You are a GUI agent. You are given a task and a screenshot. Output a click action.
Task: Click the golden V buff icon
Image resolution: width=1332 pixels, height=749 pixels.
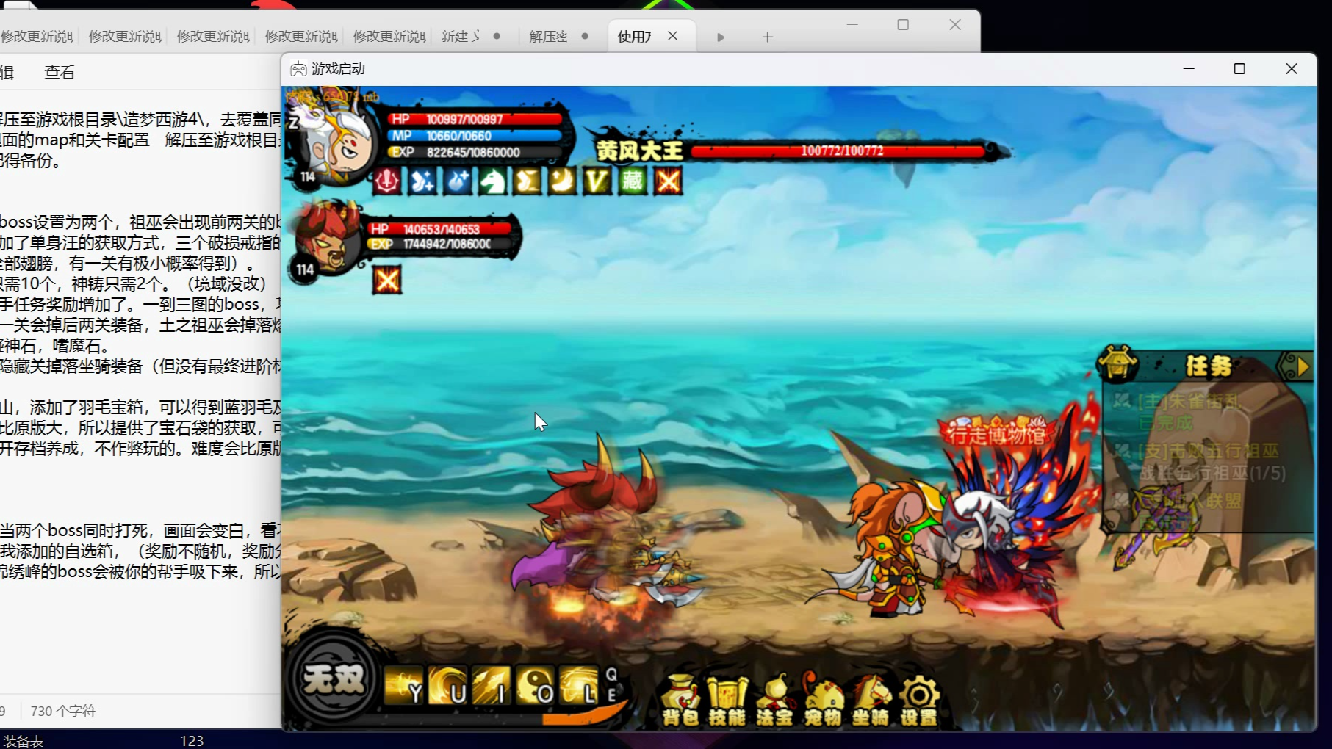pos(597,181)
